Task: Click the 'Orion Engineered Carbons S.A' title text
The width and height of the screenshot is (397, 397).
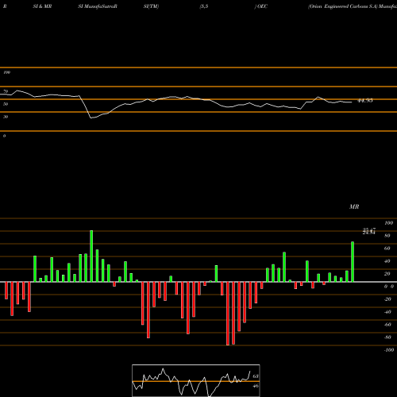Action: [x=342, y=6]
